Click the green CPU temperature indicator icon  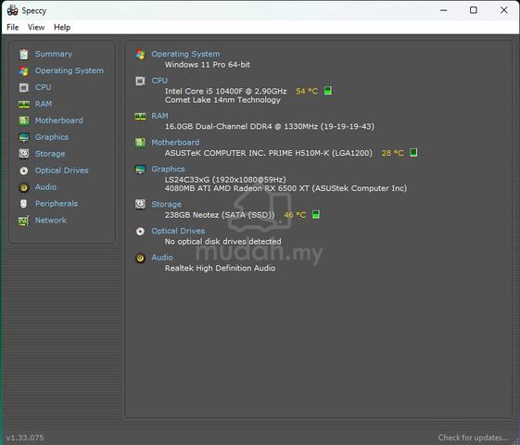(x=327, y=91)
